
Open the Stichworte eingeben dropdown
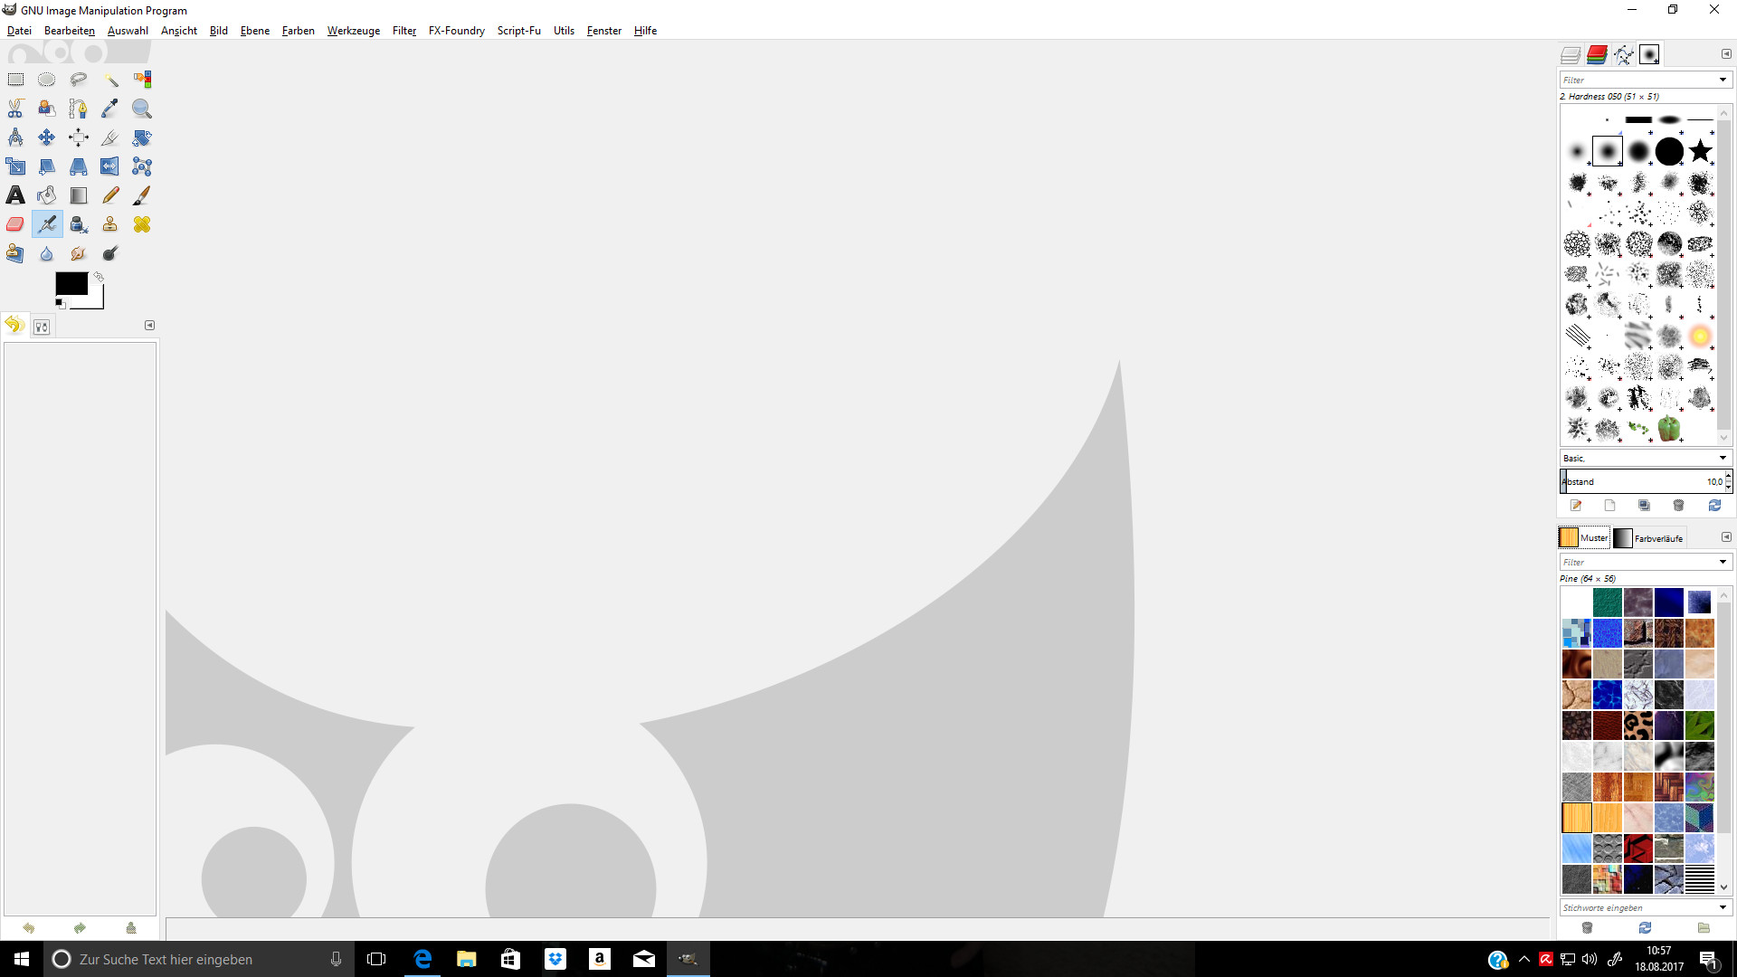(x=1723, y=907)
